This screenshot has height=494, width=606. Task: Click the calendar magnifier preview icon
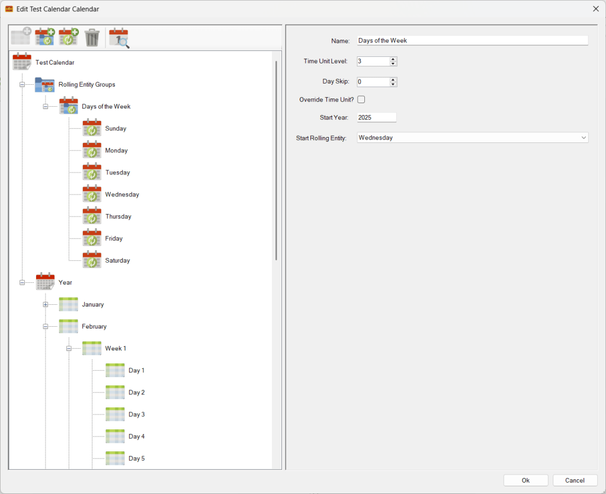pos(118,37)
